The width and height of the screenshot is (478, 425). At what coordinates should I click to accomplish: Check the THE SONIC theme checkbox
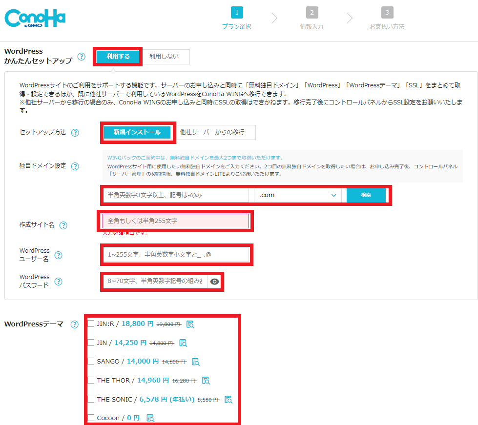91,399
